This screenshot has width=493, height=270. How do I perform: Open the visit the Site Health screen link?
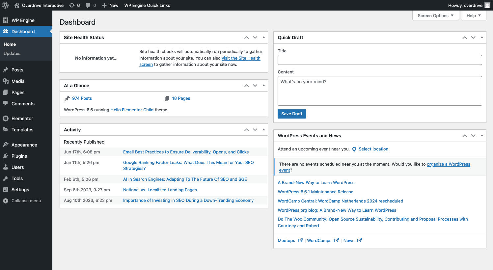click(241, 58)
